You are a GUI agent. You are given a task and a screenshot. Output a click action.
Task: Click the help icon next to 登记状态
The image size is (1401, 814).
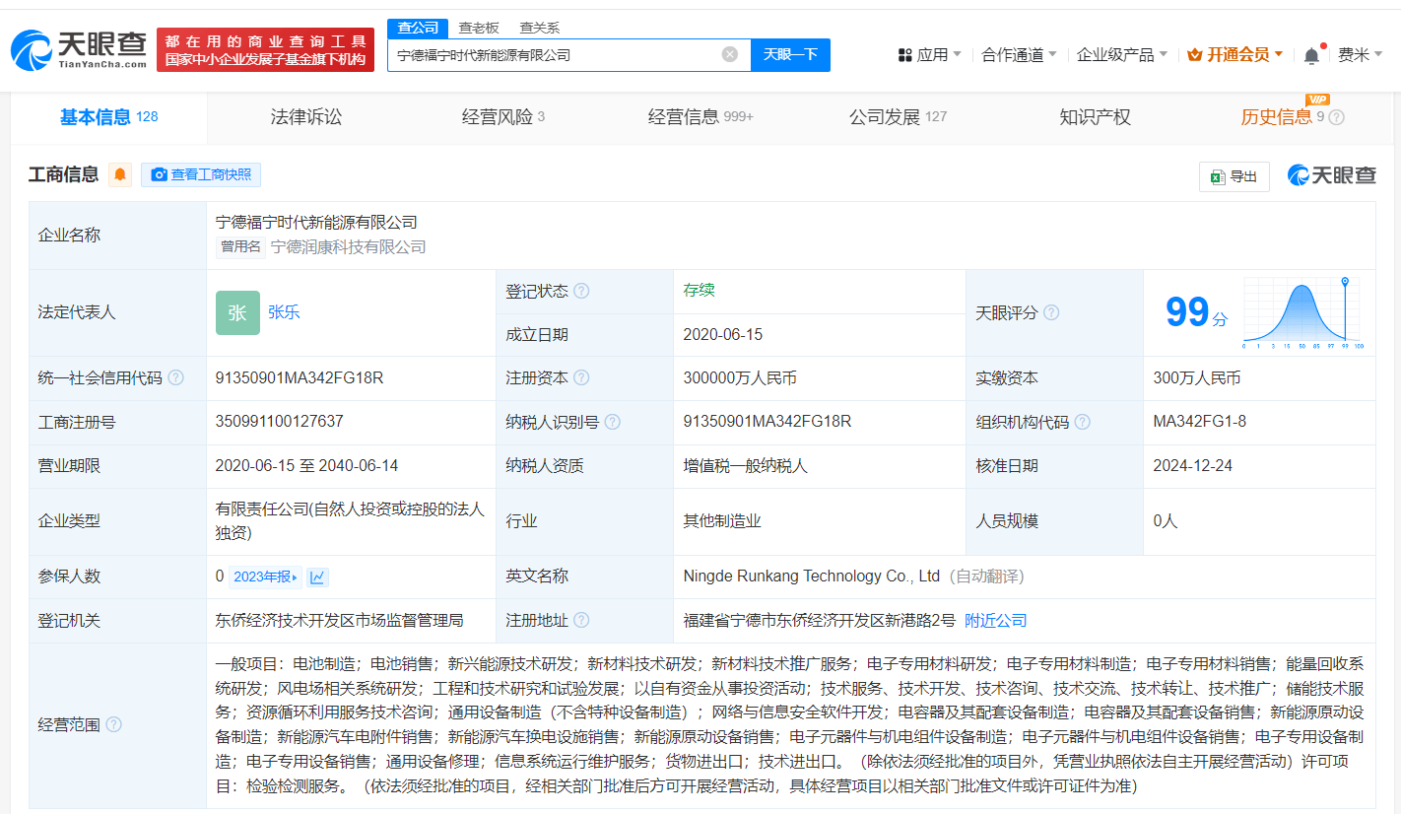pos(581,292)
